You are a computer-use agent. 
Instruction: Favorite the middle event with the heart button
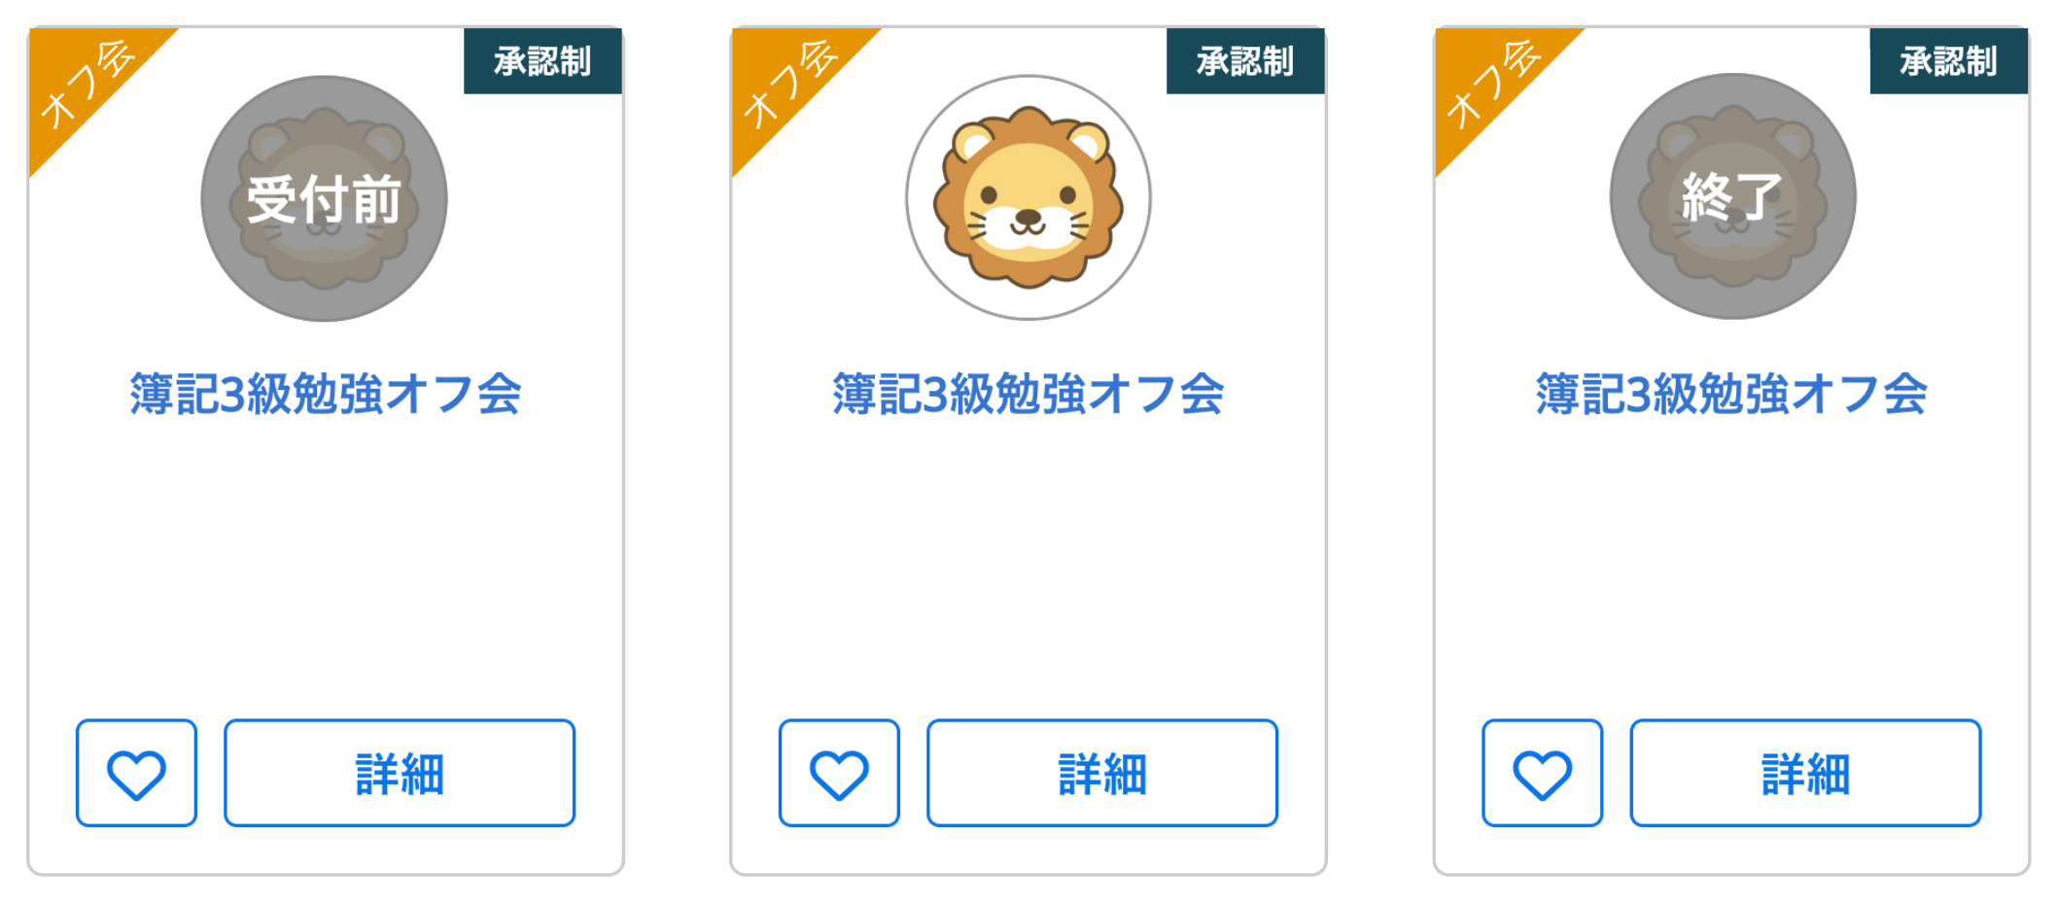(839, 774)
